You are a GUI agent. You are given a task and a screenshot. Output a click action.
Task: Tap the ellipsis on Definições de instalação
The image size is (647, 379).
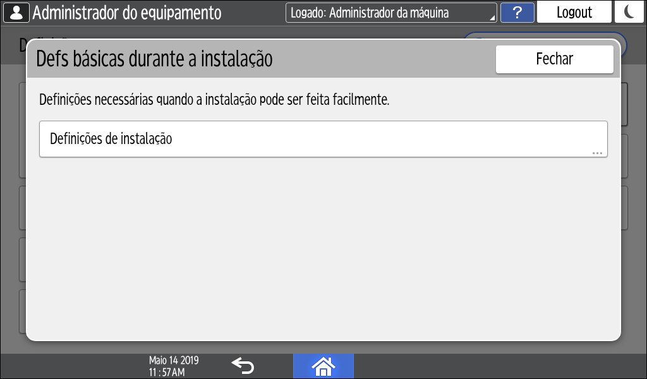(x=597, y=153)
